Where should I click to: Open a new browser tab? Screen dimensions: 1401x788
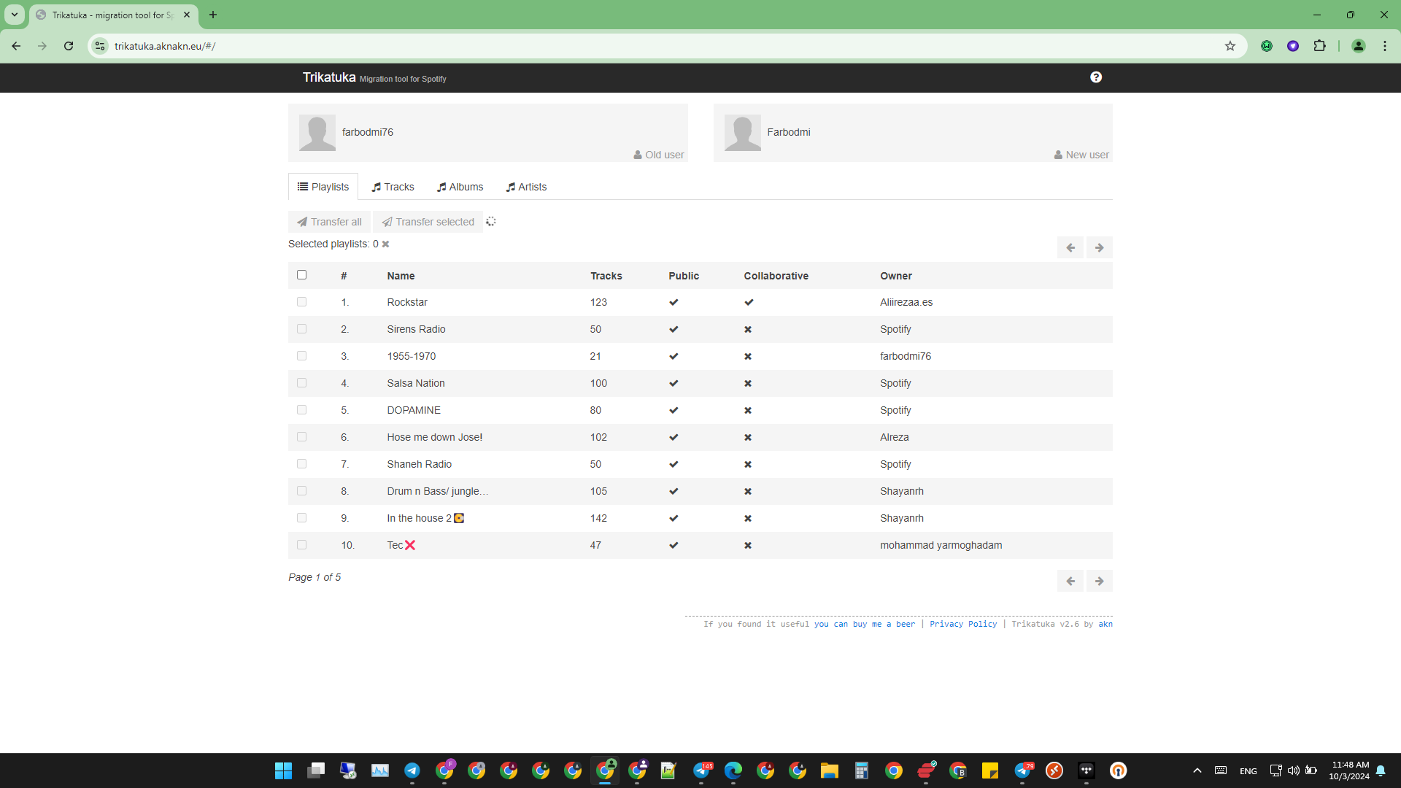click(213, 15)
